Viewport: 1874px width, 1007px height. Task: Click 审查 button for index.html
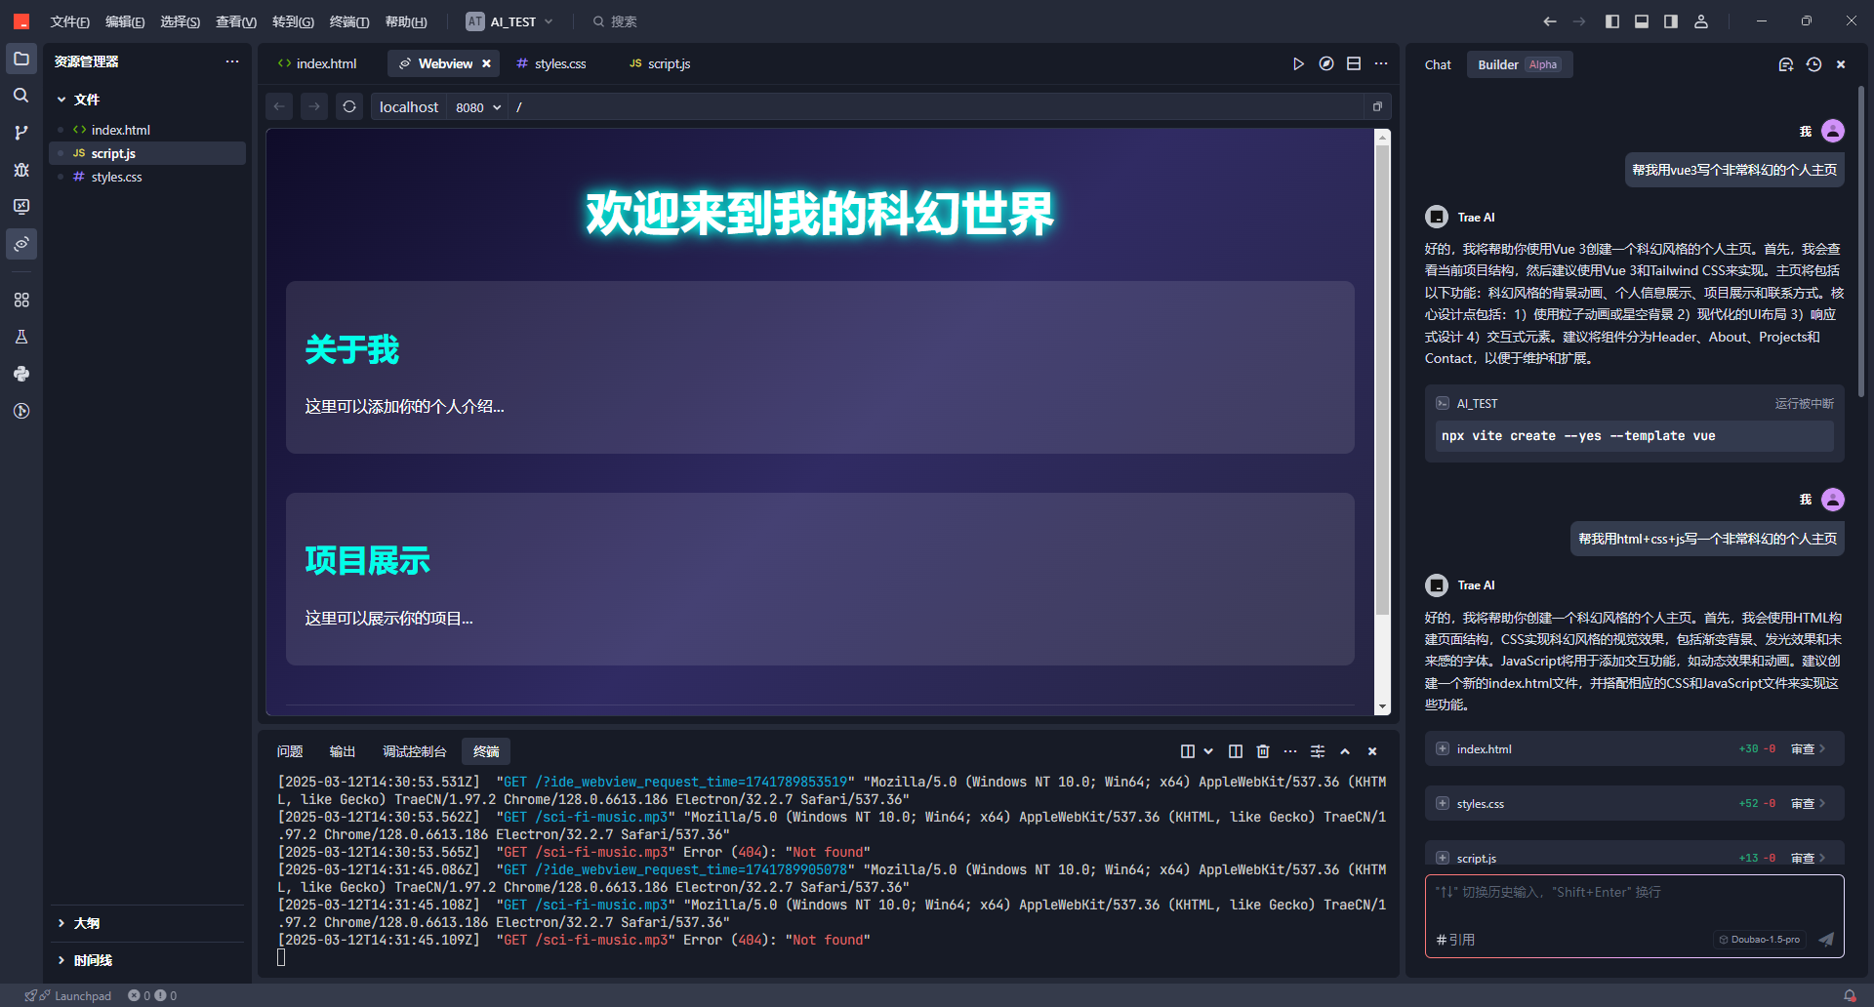1807,749
